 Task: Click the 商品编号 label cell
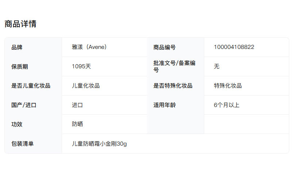pyautogui.click(x=165, y=47)
